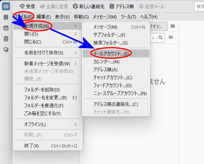Open the 編集(E) menu
This screenshot has width=204, height=164.
43,17
